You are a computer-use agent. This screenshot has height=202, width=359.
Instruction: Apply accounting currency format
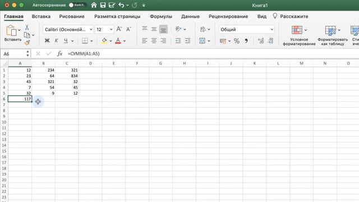(x=223, y=41)
